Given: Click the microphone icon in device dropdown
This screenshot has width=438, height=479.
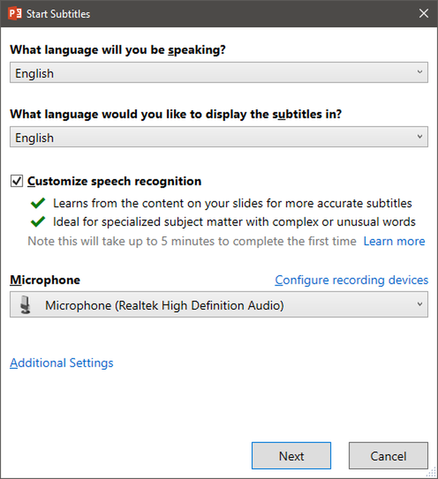Looking at the screenshot, I should point(25,305).
